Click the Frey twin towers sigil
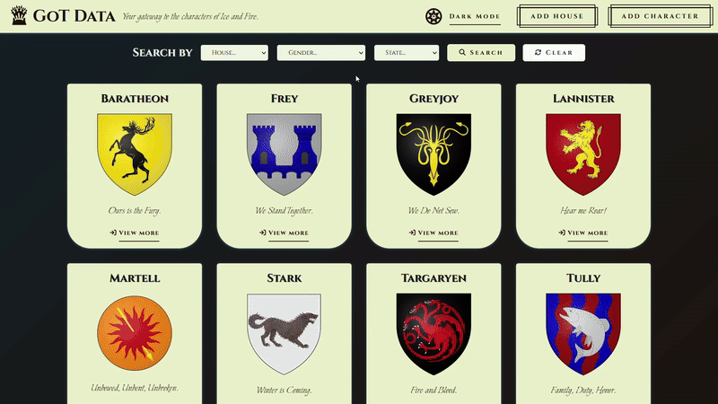Viewport: 718px width, 404px height. pyautogui.click(x=285, y=154)
